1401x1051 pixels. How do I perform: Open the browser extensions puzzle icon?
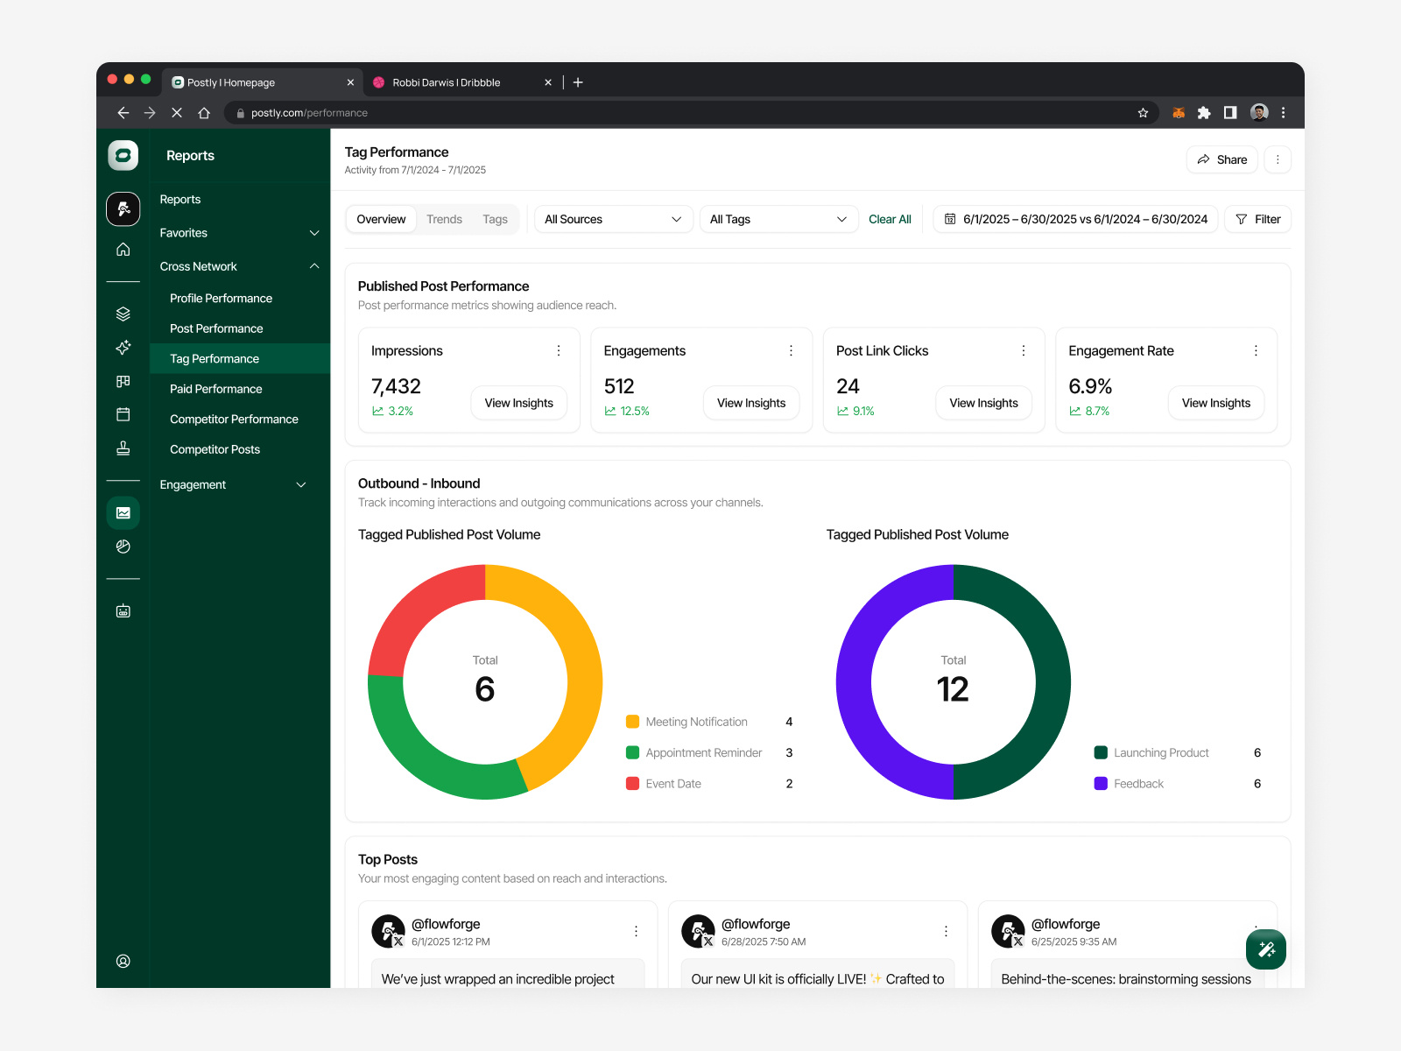tap(1204, 113)
